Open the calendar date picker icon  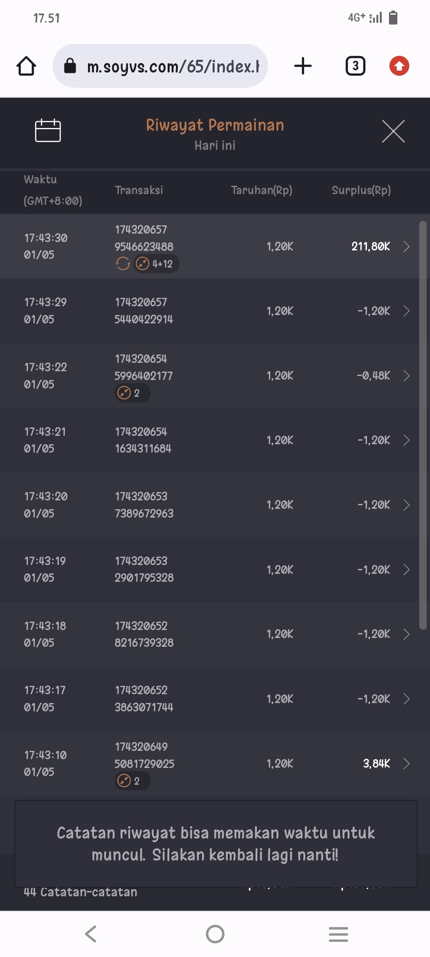48,131
